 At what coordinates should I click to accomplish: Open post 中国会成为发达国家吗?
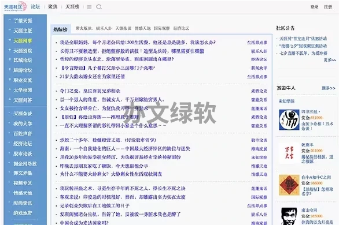click(x=84, y=223)
